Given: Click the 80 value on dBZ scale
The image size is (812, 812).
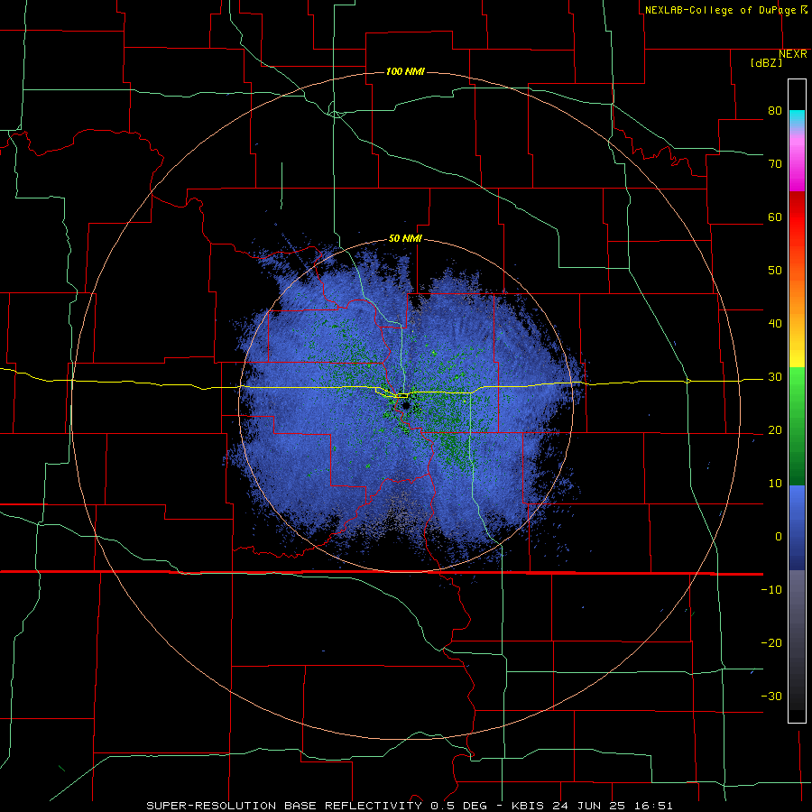Looking at the screenshot, I should point(775,111).
